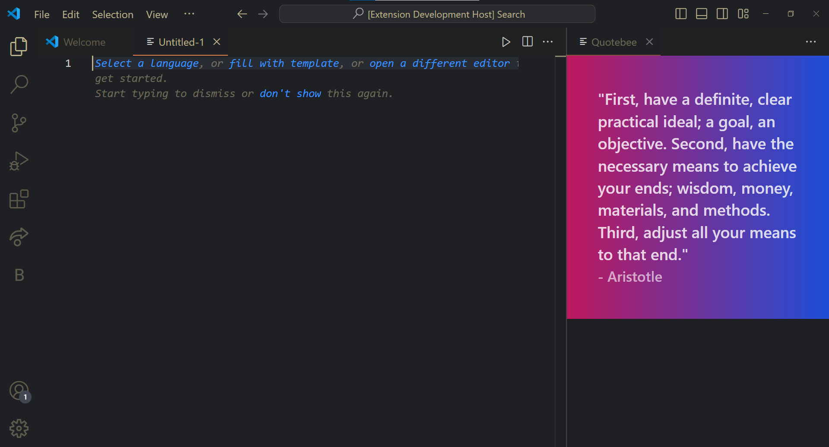The image size is (829, 447).
Task: Expand the menu bar overflow ellipsis
Action: point(189,14)
